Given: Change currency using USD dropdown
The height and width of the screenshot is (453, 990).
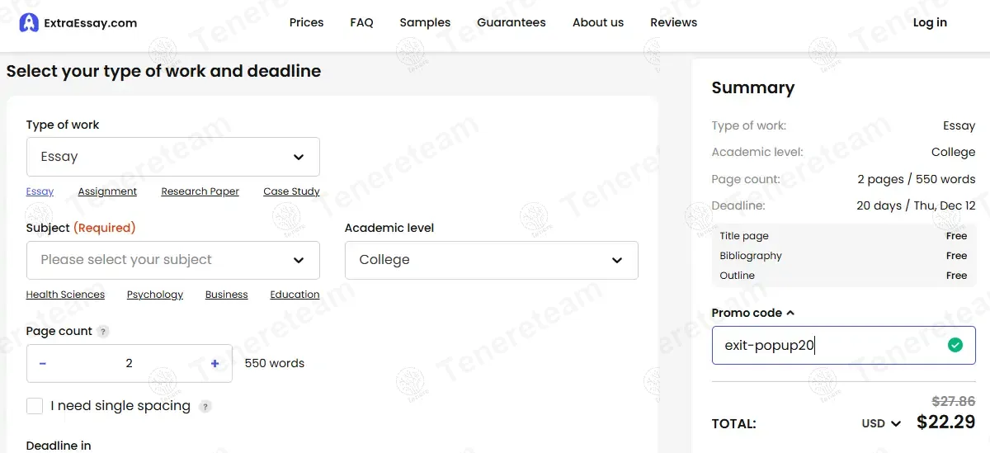Looking at the screenshot, I should [881, 423].
